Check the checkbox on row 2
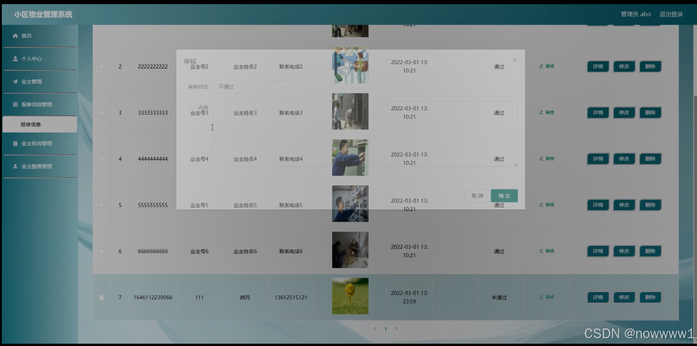Viewport: 697px width, 346px height. tap(101, 66)
